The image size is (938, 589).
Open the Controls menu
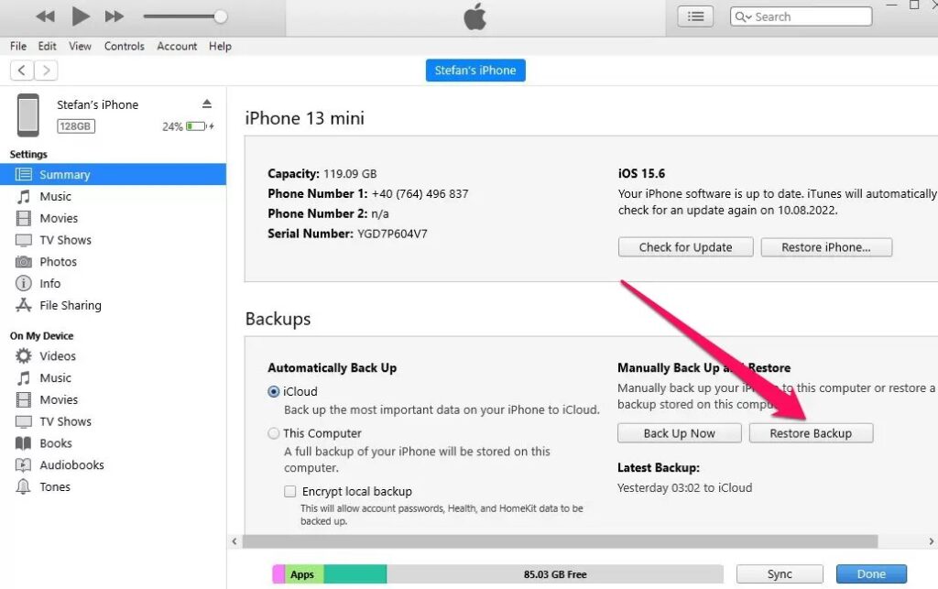124,46
